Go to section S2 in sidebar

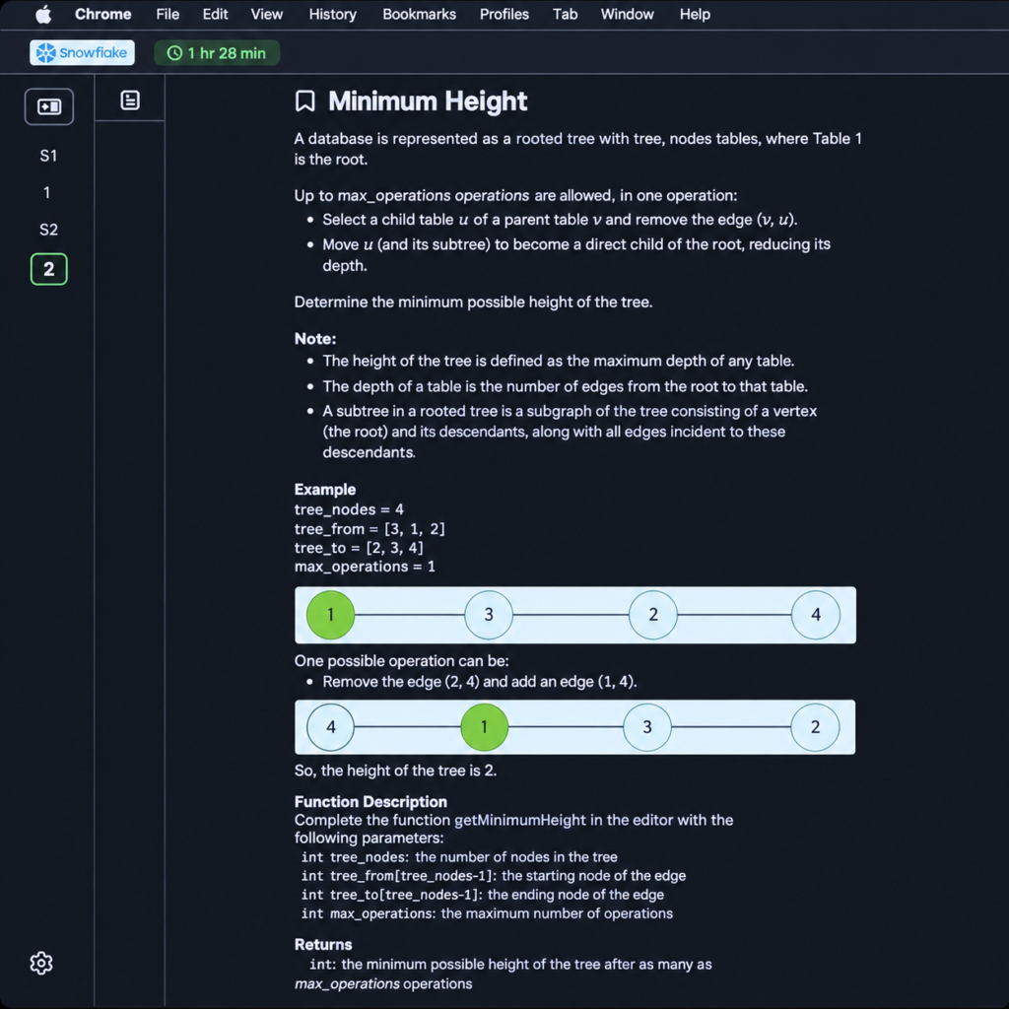tap(48, 230)
